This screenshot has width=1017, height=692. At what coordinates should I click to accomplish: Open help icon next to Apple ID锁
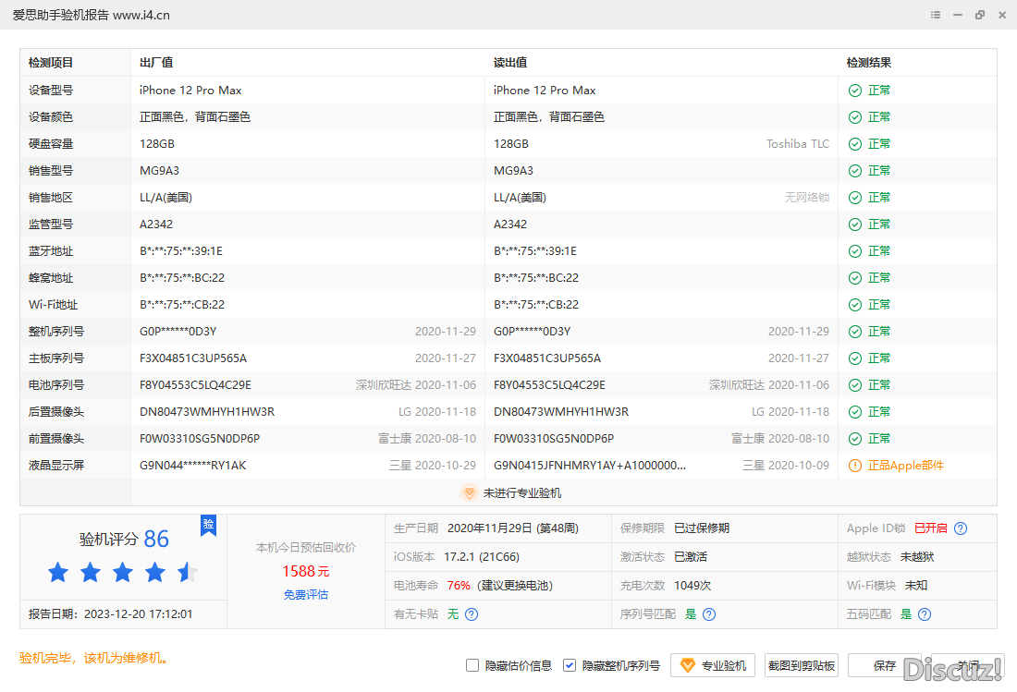click(961, 528)
